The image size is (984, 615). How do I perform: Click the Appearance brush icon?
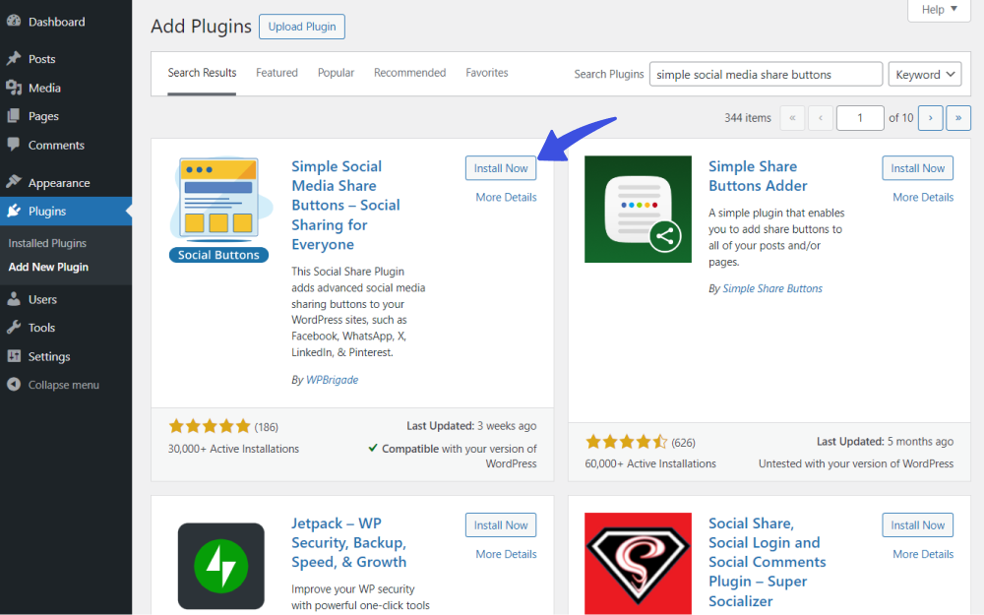coord(13,183)
